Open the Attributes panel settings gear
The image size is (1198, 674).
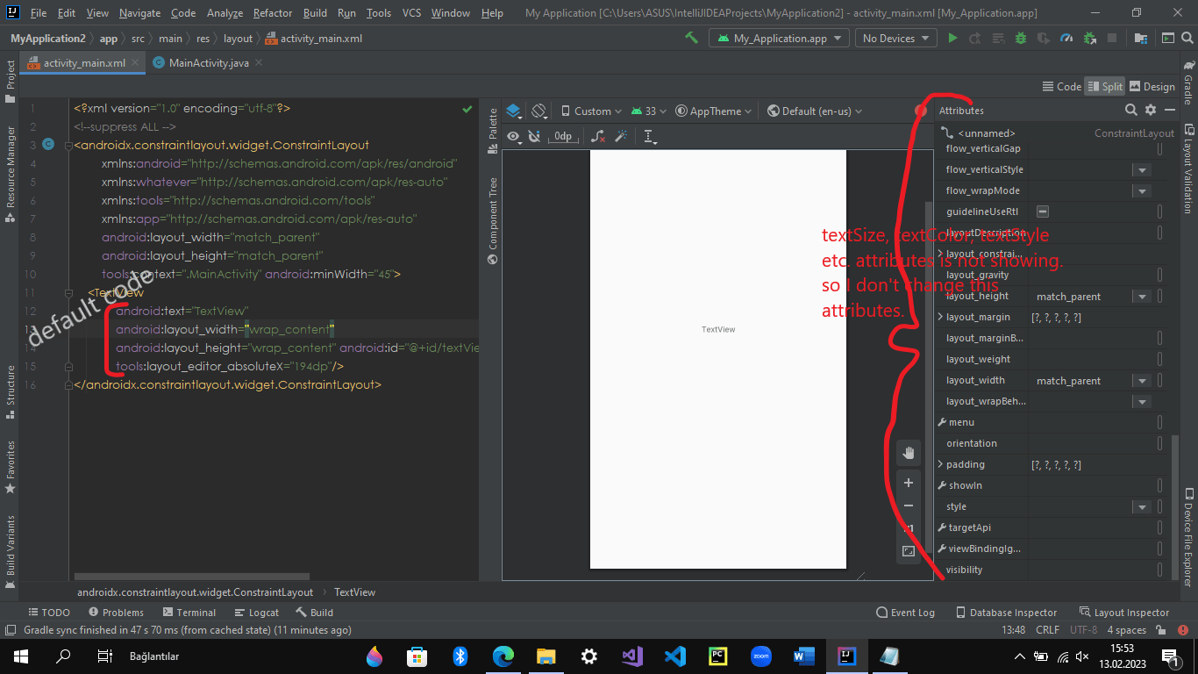click(1151, 111)
